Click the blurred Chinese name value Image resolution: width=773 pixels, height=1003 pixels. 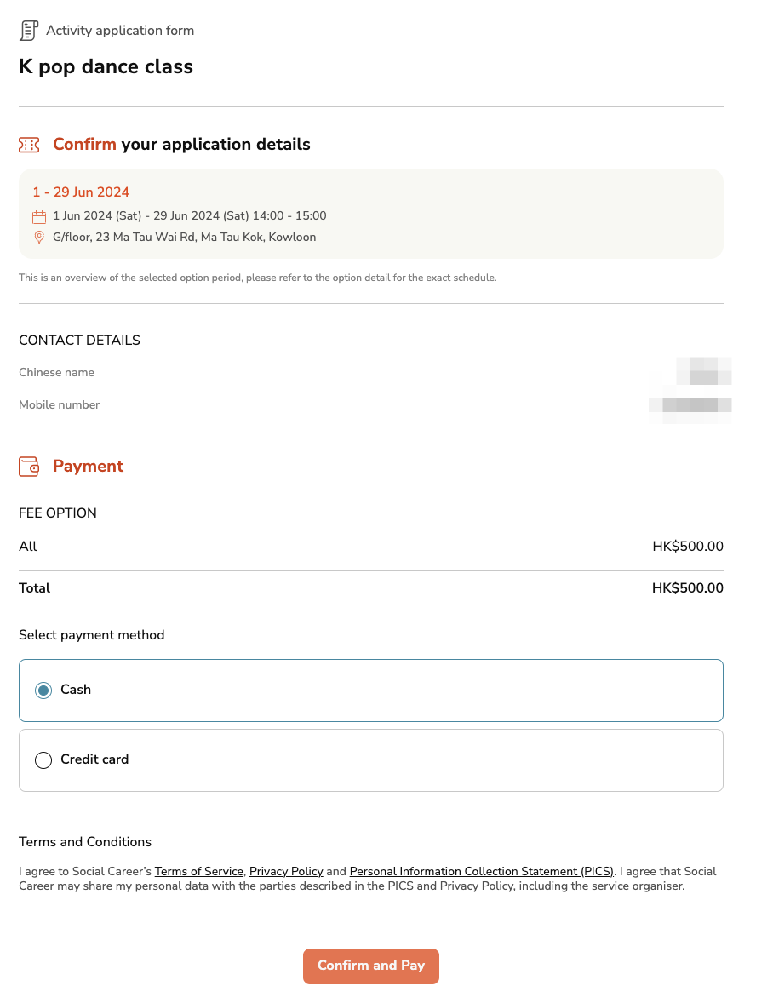tap(704, 371)
